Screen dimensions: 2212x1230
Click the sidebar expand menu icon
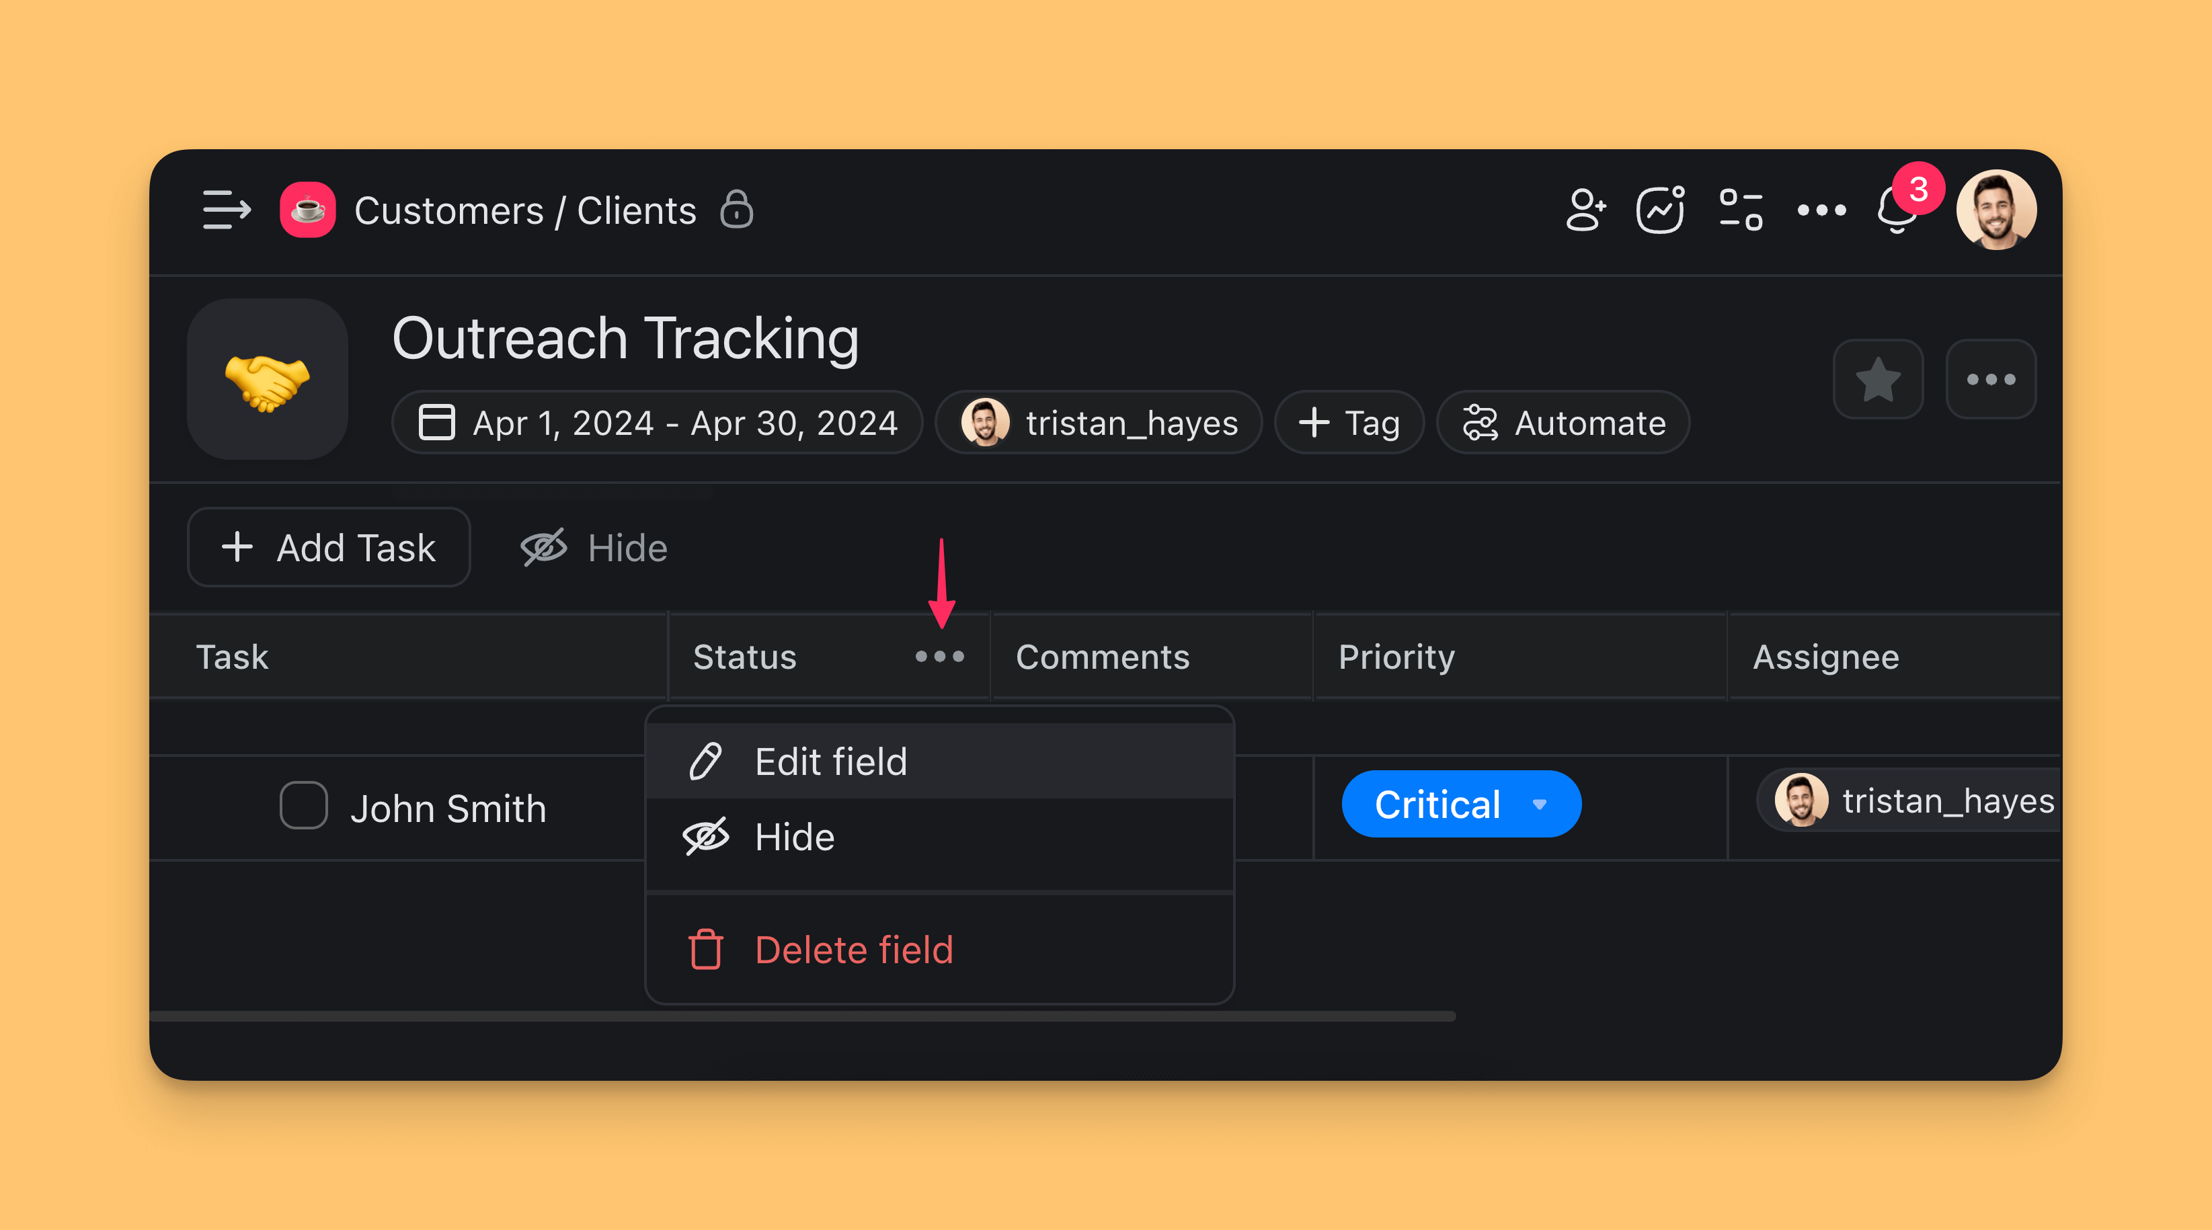coord(226,210)
